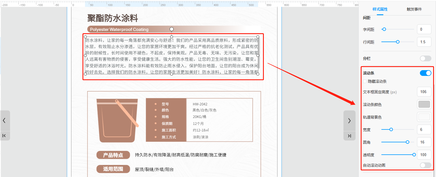Viewport: 436px width, 177px height.
Task: Go to next page with right arrow
Action: tap(349, 121)
